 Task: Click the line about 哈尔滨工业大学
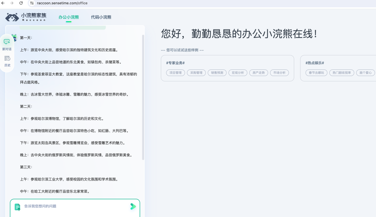click(x=69, y=180)
